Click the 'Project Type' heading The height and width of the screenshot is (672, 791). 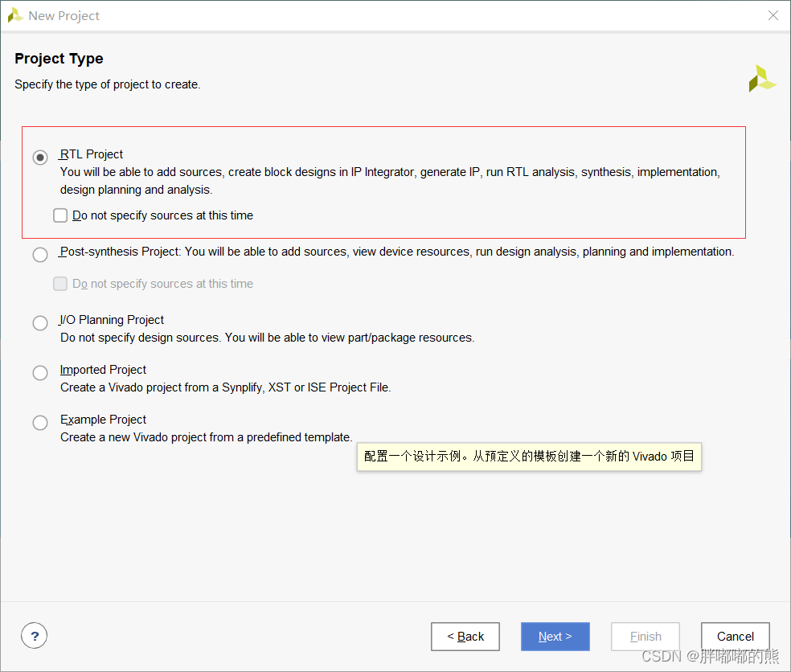point(59,59)
